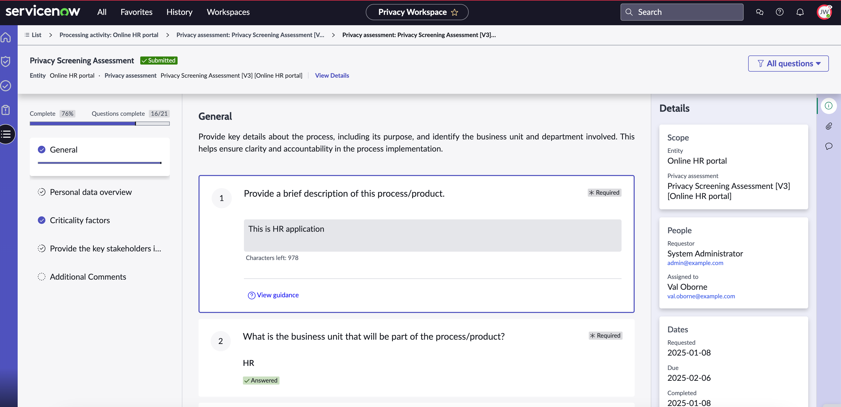The image size is (841, 407).
Task: Open the Favorites menu
Action: (136, 12)
